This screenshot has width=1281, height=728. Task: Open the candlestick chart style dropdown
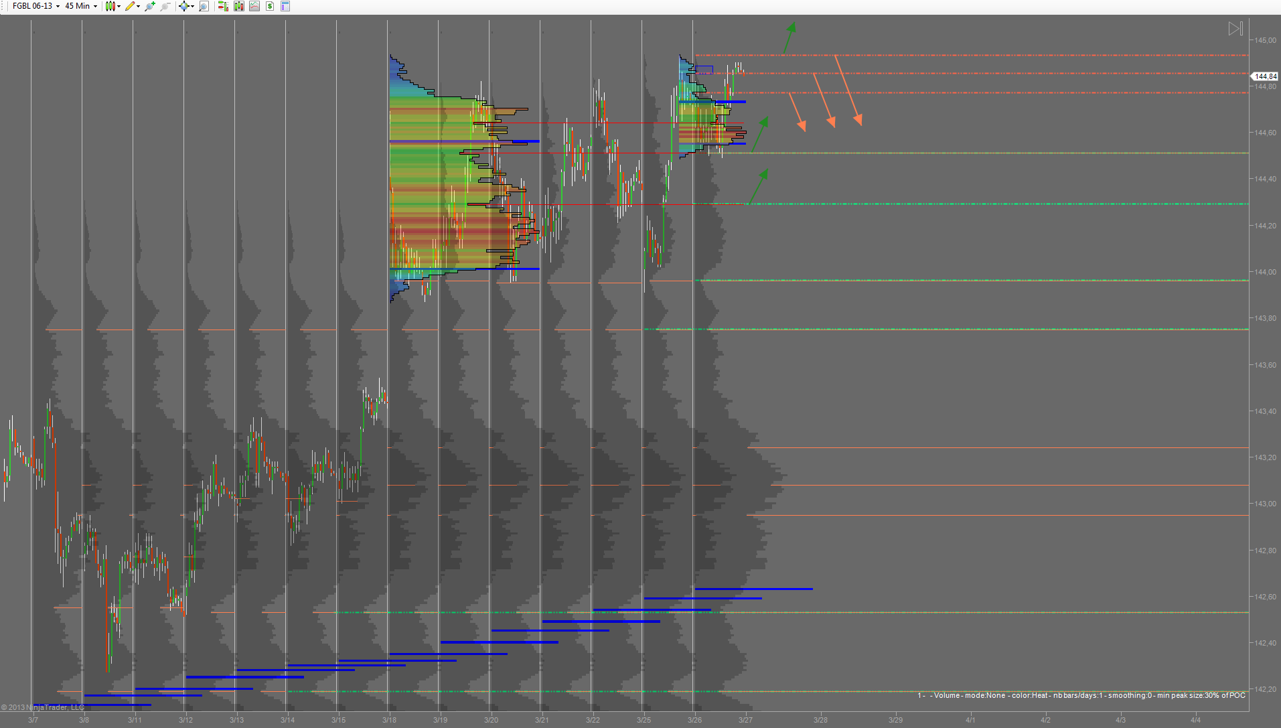pyautogui.click(x=112, y=6)
